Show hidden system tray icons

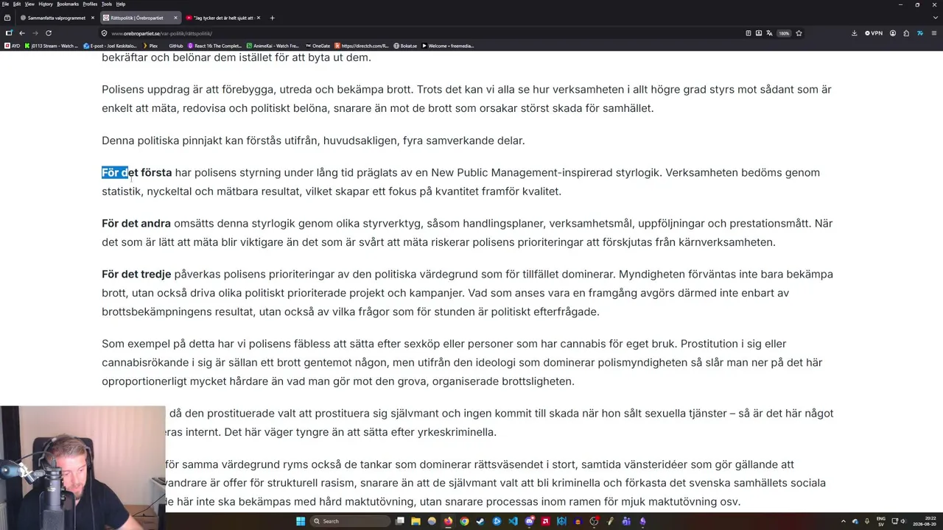pos(844,521)
